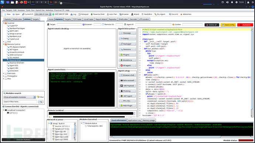255x143 pixels.
Task: Click Delete all button
Action: tap(212, 25)
